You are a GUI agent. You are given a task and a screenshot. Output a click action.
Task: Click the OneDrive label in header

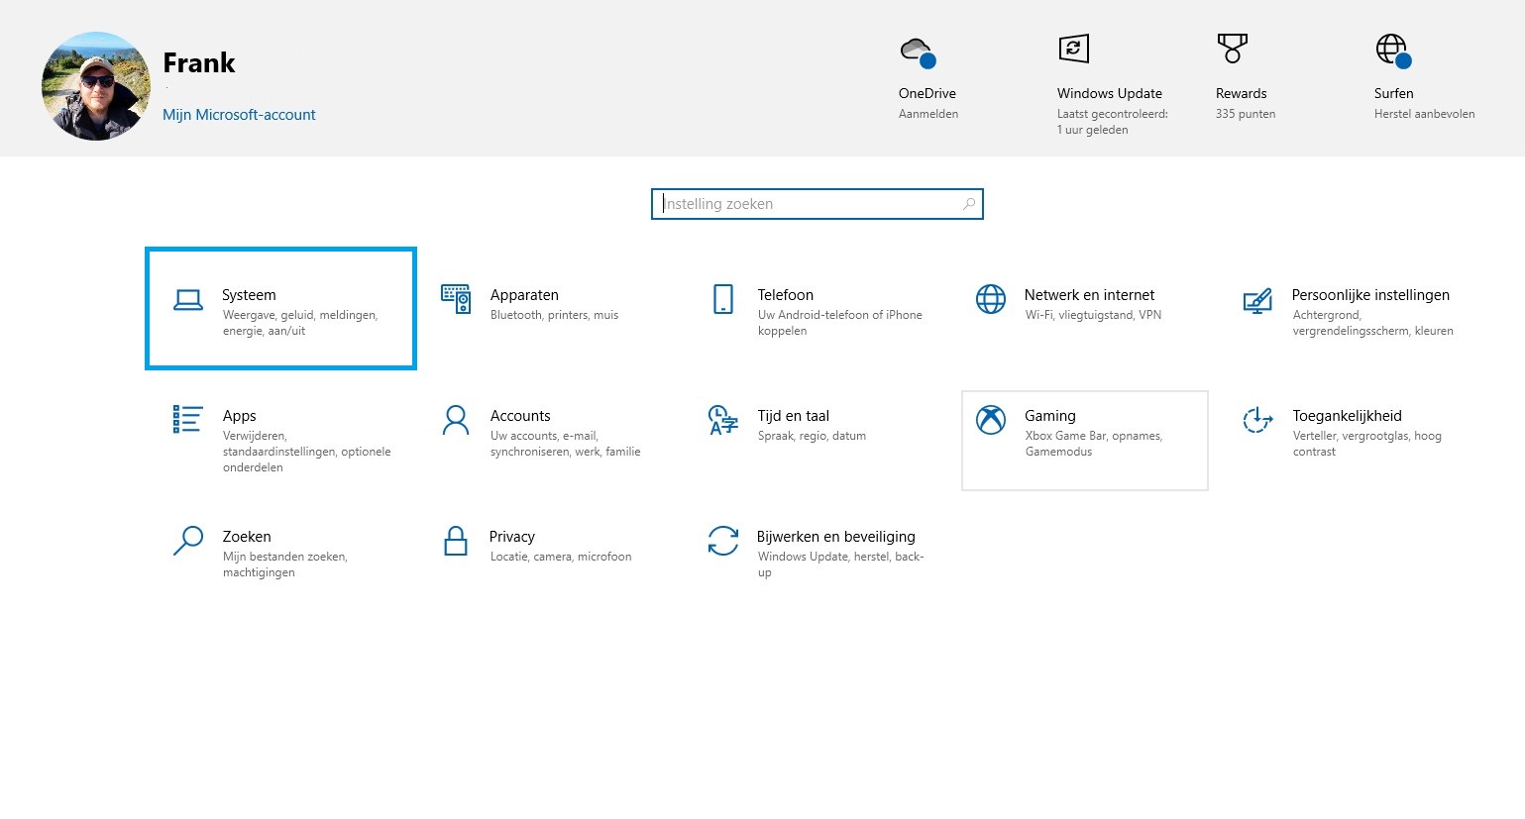pos(927,93)
